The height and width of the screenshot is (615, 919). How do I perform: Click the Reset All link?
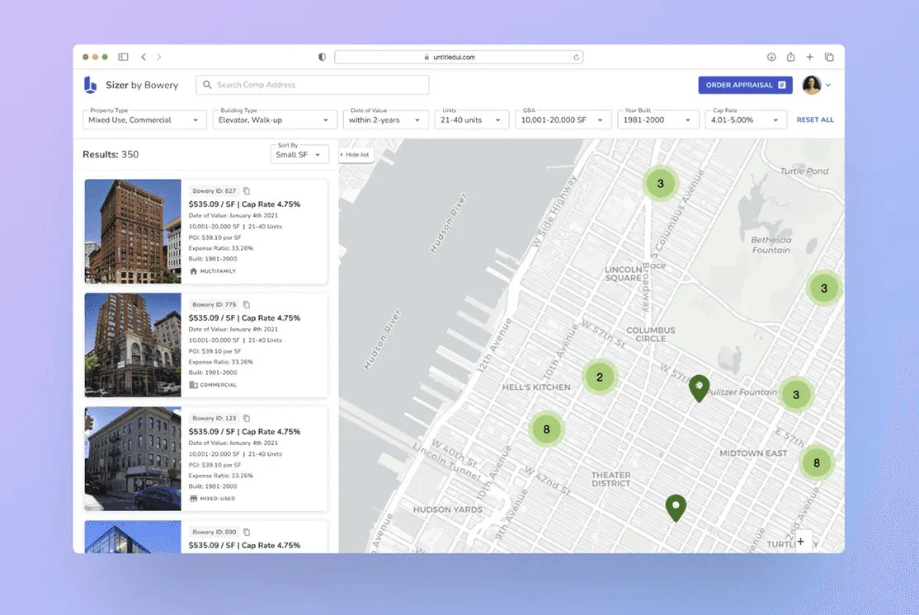(x=815, y=120)
